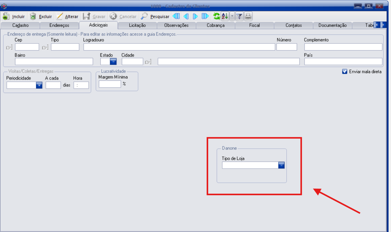
Task: Toggle Enviar mala direta checkbox
Action: 345,72
